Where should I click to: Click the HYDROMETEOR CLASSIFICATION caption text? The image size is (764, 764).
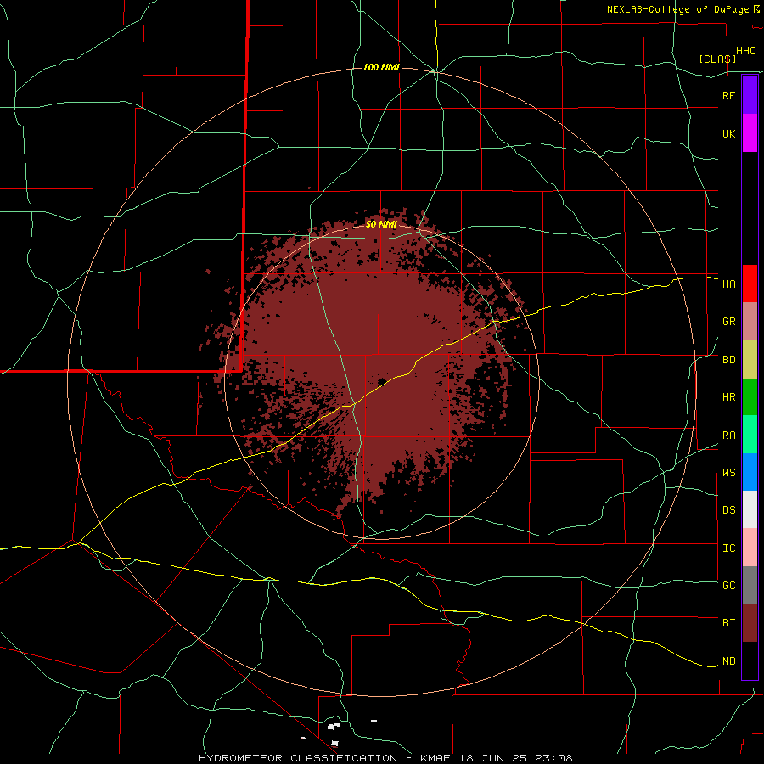[297, 758]
